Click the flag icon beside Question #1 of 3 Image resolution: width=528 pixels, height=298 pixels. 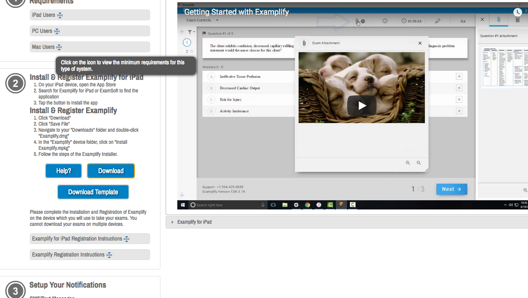[204, 33]
